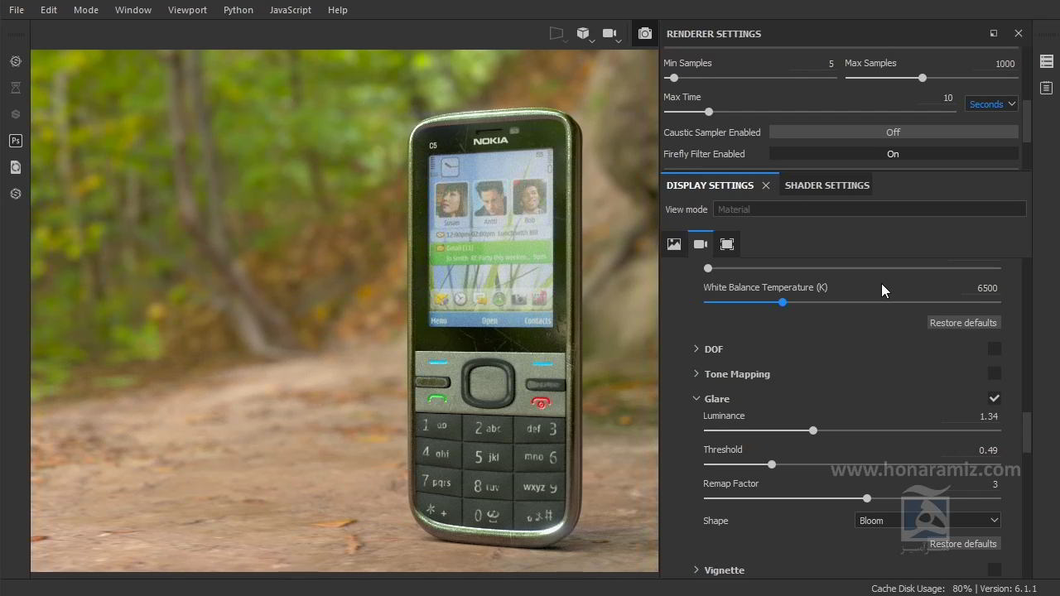Screen dimensions: 1060x596
Task: Adjust the Glare Luminance slider
Action: pyautogui.click(x=813, y=430)
